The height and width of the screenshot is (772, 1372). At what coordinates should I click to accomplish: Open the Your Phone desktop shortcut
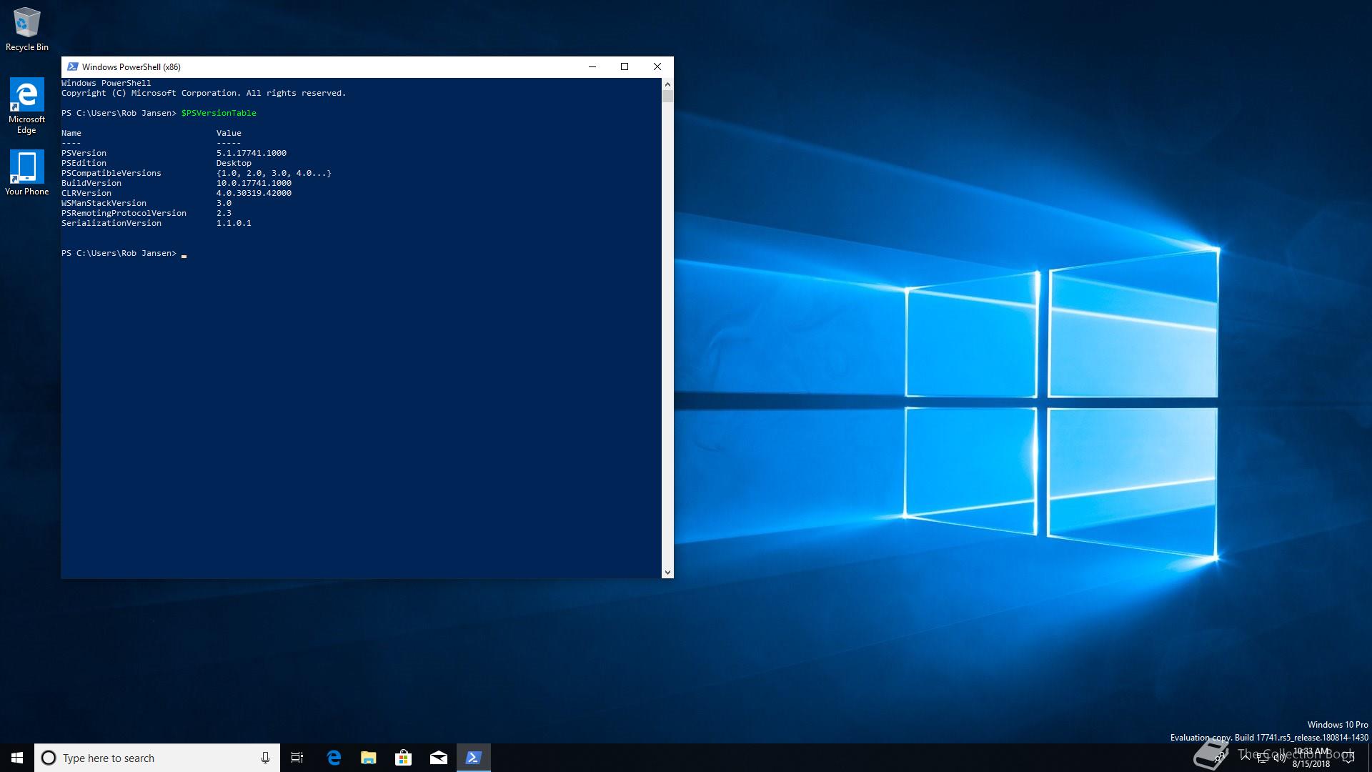pos(26,172)
